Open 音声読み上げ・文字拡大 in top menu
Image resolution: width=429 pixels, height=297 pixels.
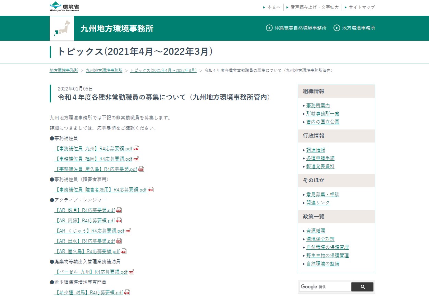[315, 7]
